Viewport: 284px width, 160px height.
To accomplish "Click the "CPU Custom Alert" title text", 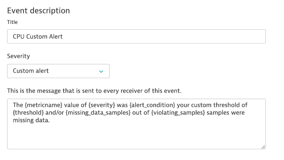I will click(x=38, y=37).
